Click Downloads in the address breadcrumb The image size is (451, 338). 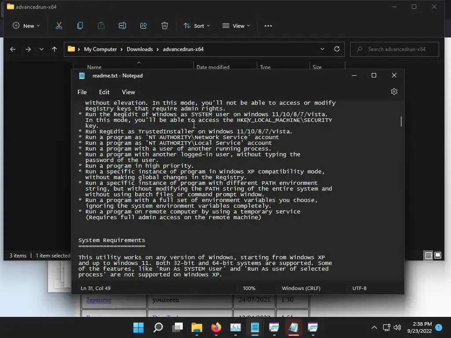(x=140, y=49)
